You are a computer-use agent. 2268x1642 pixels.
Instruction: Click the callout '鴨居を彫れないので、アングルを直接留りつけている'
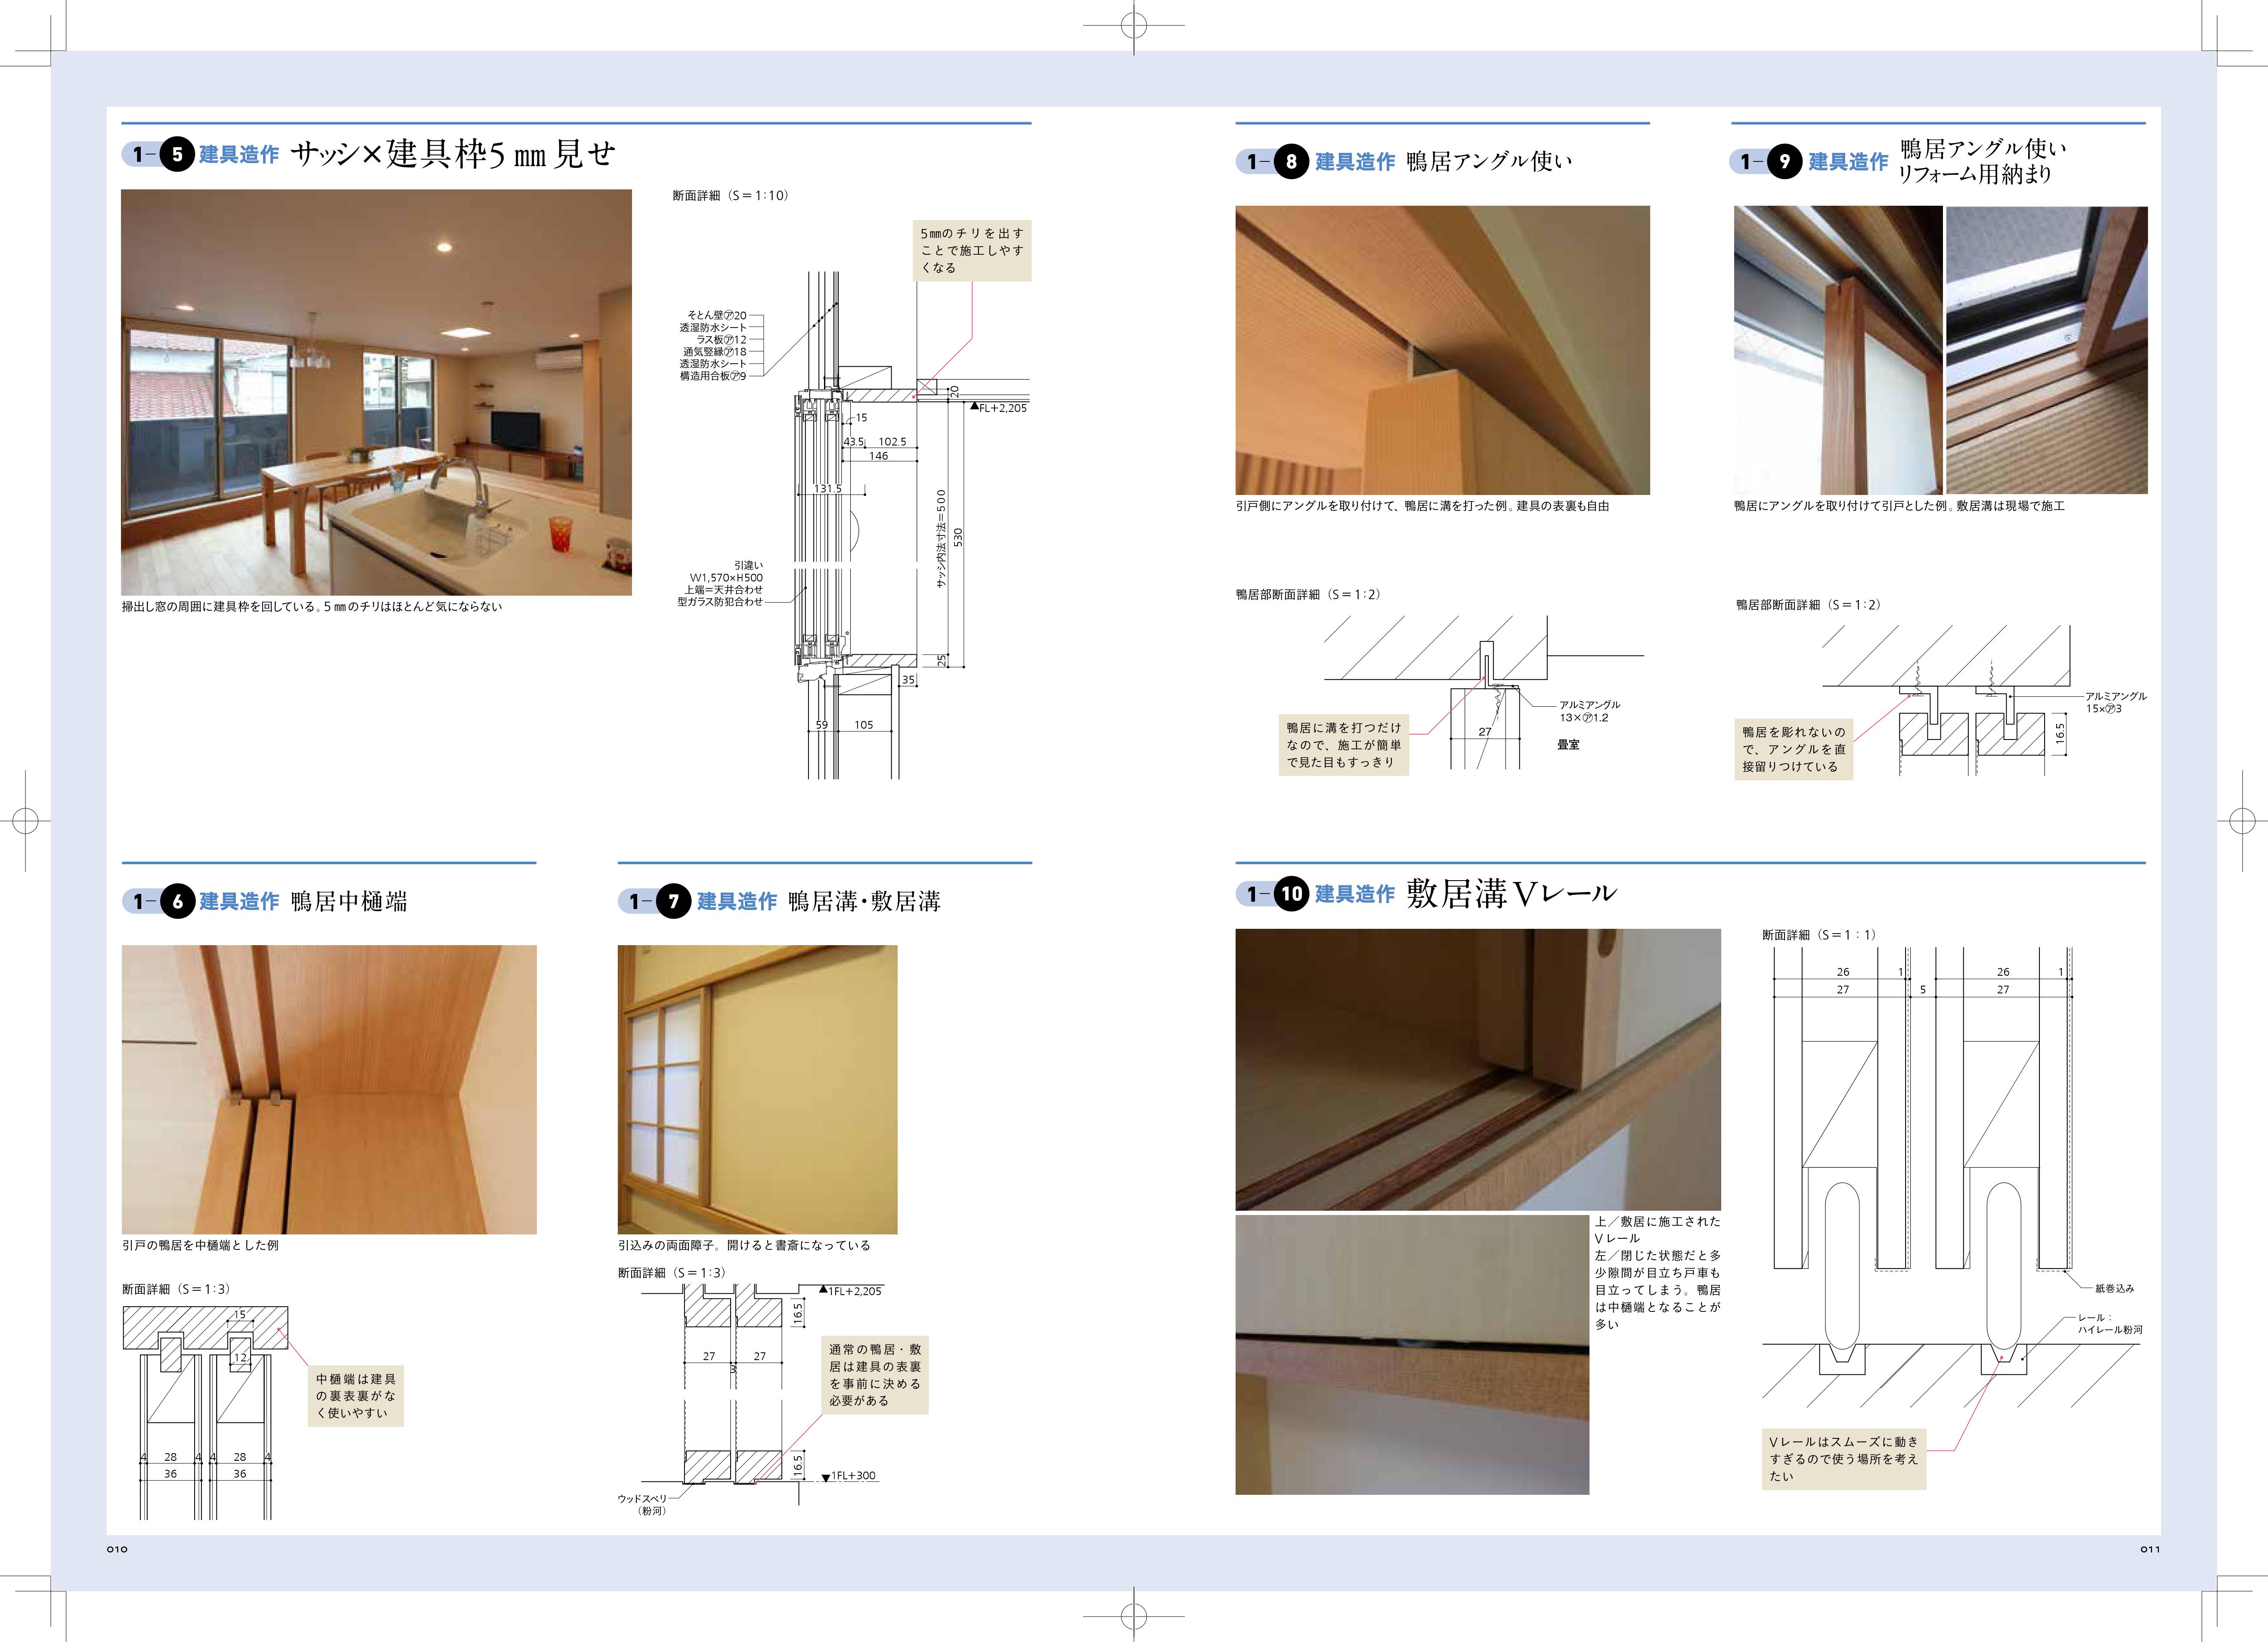1794,749
